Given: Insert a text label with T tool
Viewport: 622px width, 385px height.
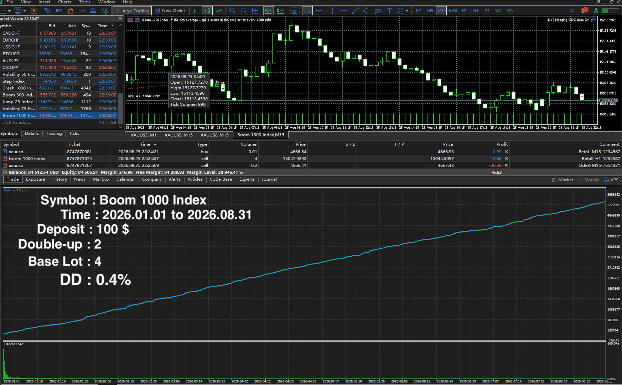Looking at the screenshot, I should [389, 11].
